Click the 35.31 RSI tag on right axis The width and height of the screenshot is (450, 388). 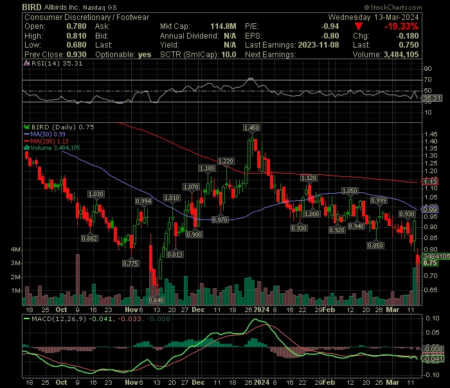[x=433, y=98]
